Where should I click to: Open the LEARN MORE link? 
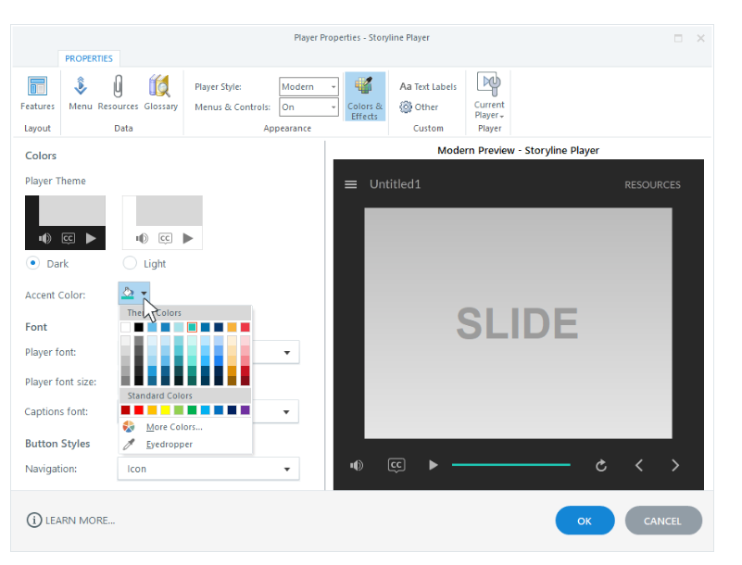[71, 521]
